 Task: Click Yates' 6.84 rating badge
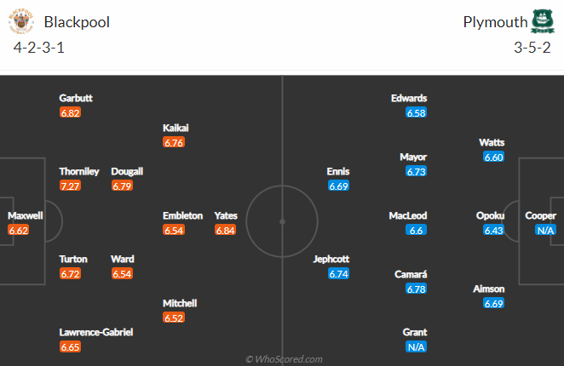click(x=226, y=230)
